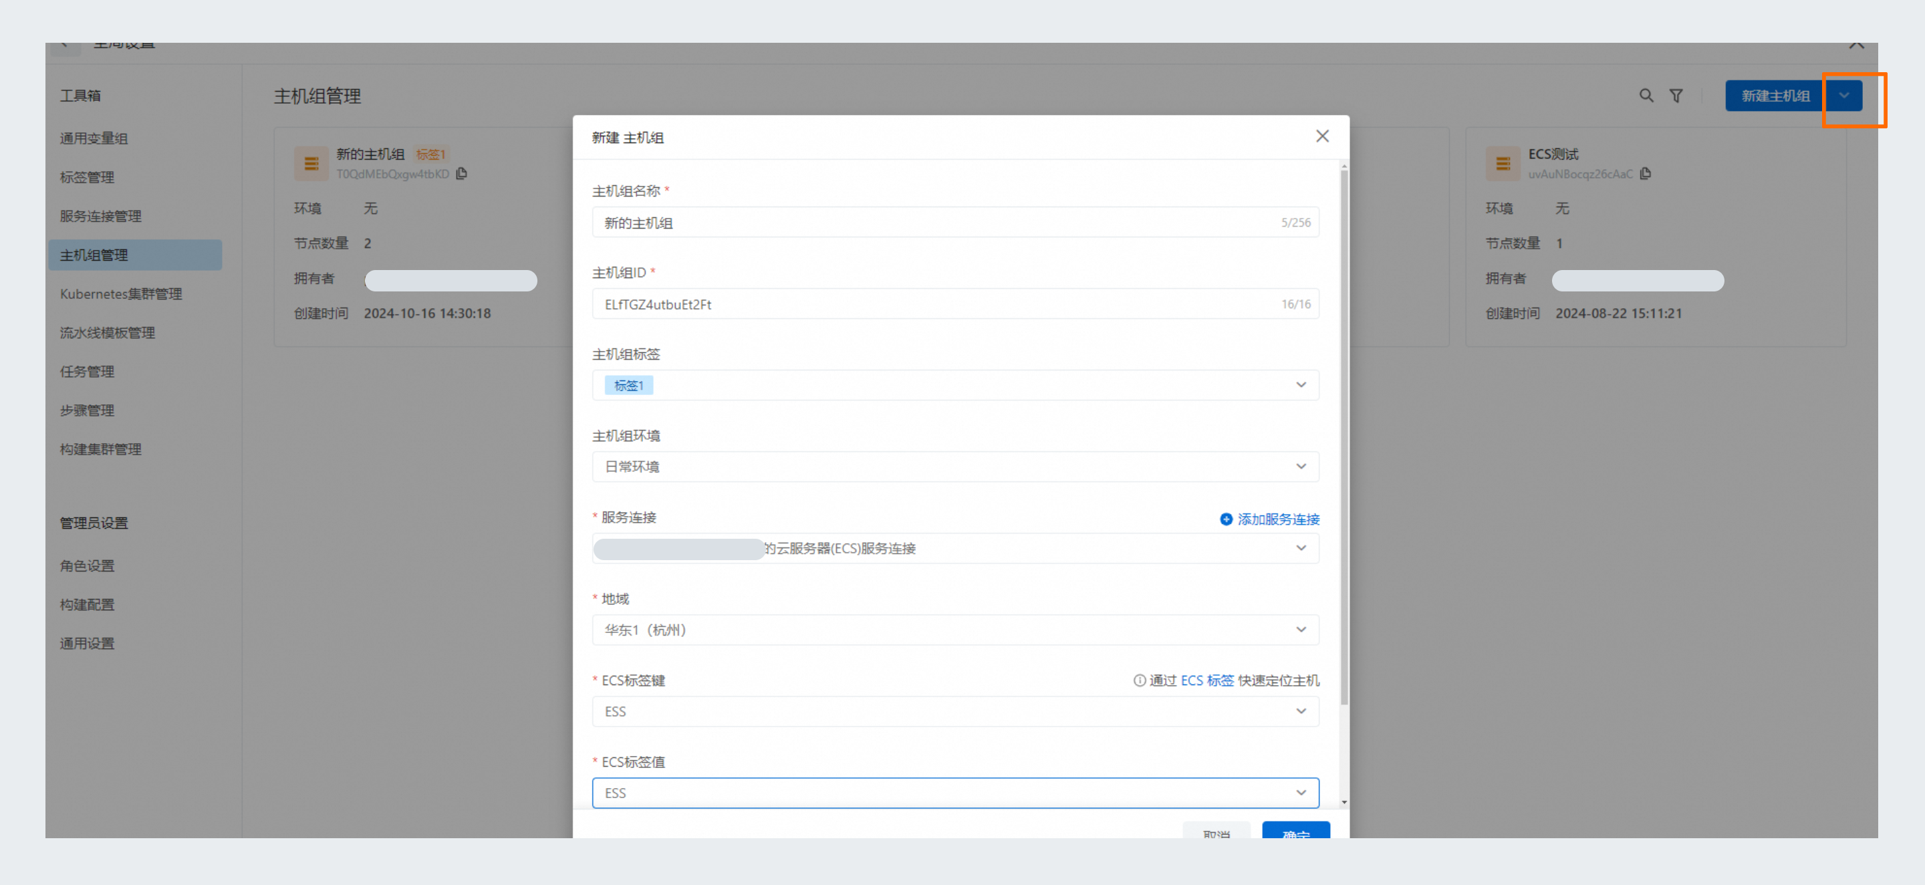Close the 新建 主机组 dialog

(x=1322, y=136)
